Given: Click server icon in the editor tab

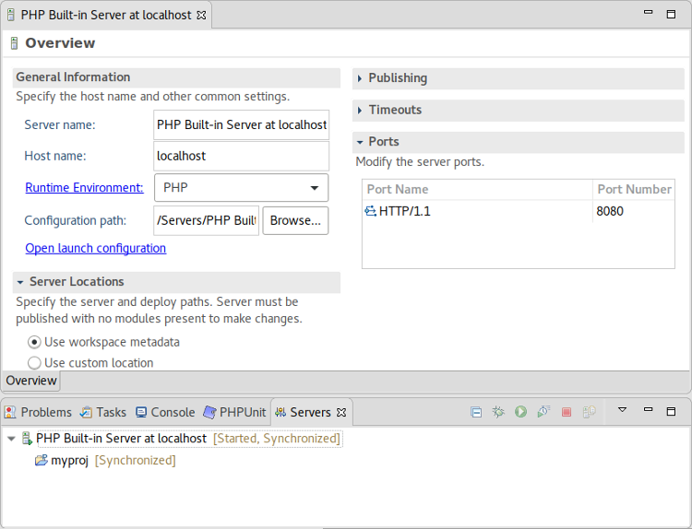Looking at the screenshot, I should point(11,15).
